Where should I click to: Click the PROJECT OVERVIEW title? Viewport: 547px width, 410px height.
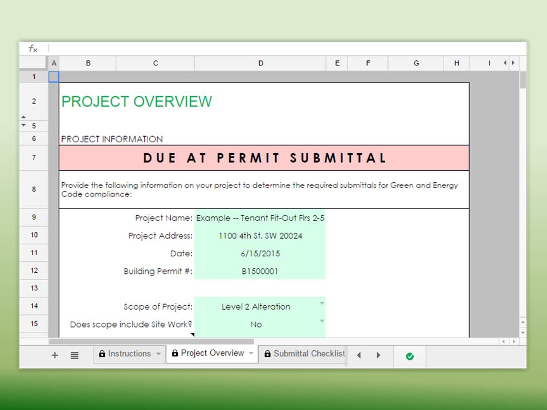[136, 102]
